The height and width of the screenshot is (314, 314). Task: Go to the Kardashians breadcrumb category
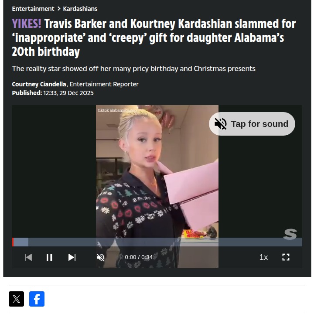[80, 9]
